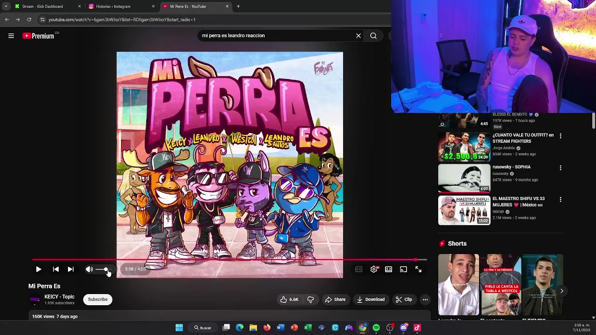Open EL MAESTRO SHIFU VS 33 MUJERES title

pos(518,202)
